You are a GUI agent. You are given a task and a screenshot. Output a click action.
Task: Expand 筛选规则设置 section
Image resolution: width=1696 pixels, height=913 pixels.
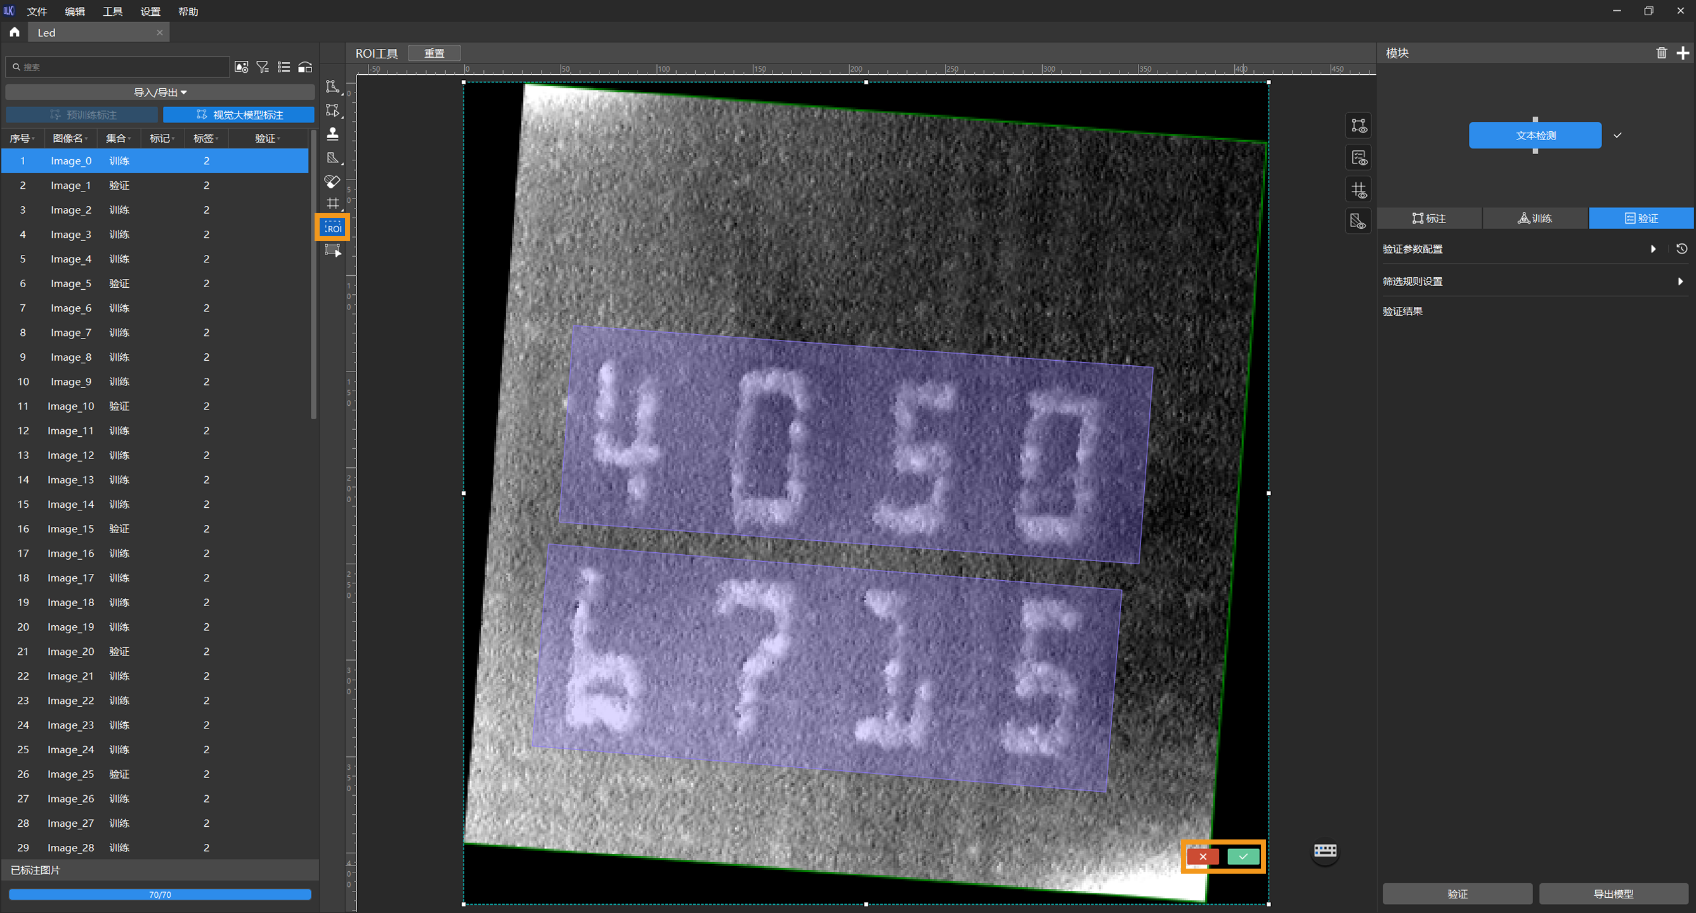click(x=1680, y=281)
